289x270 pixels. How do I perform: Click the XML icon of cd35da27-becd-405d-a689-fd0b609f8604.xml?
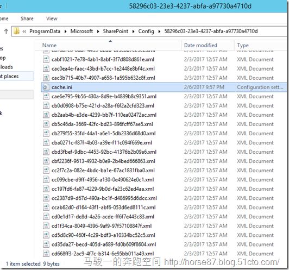click(46, 244)
